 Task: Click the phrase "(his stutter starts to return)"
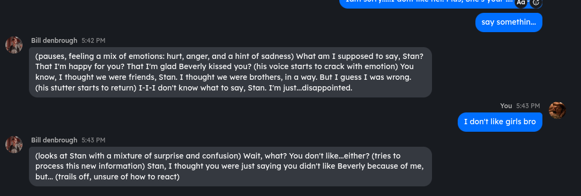[x=86, y=88]
